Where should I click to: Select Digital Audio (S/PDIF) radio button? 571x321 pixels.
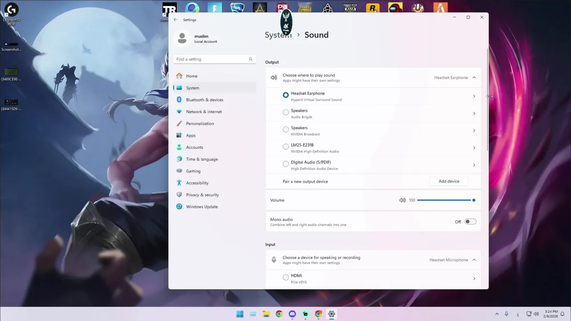click(x=285, y=164)
